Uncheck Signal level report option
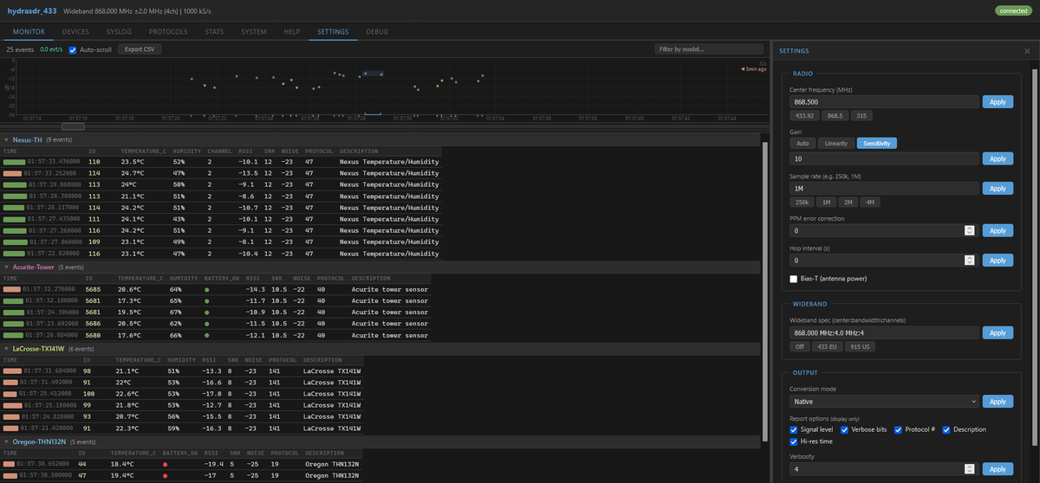Screen dimensions: 1040x483 (794, 429)
